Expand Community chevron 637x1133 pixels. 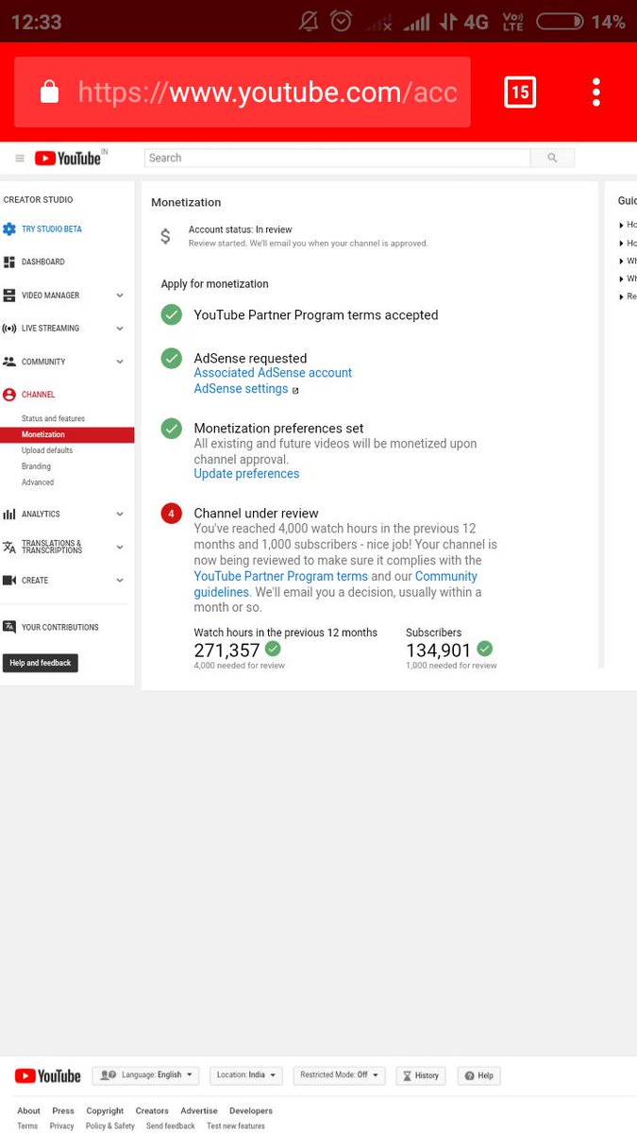pos(120,362)
